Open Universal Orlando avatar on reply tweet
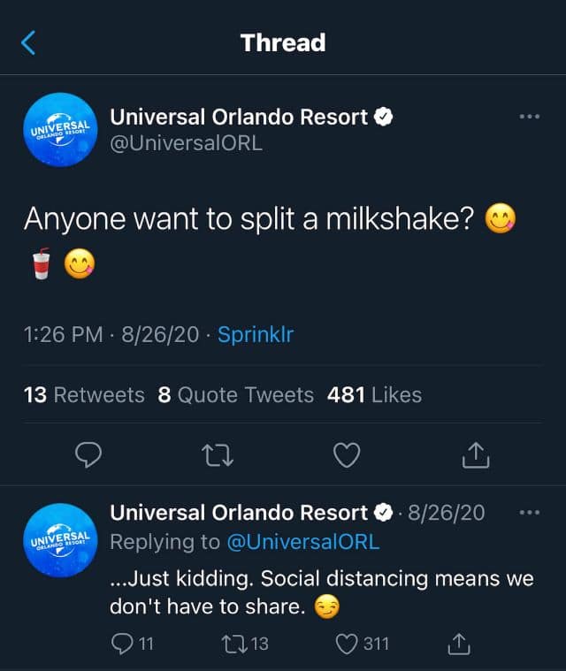Screen dimensions: 566x671 (x=60, y=540)
